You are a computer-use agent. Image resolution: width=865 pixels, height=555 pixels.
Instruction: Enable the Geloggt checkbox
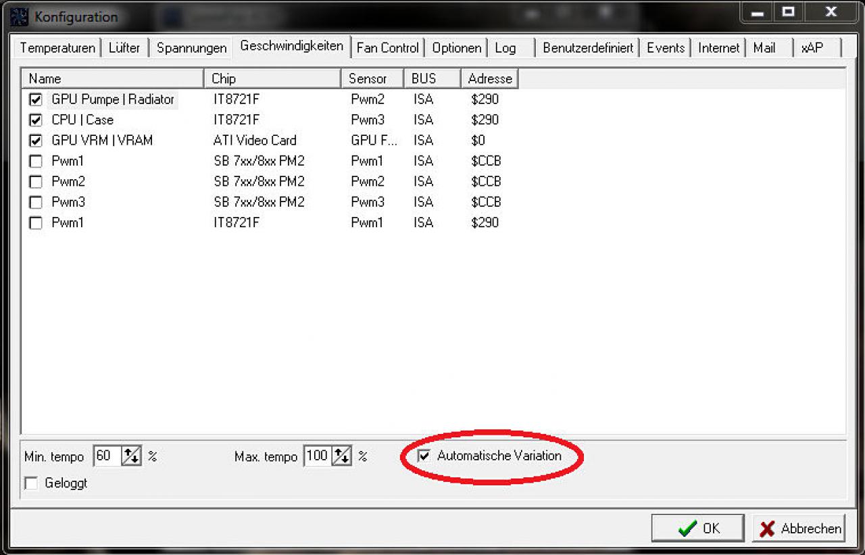(30, 483)
